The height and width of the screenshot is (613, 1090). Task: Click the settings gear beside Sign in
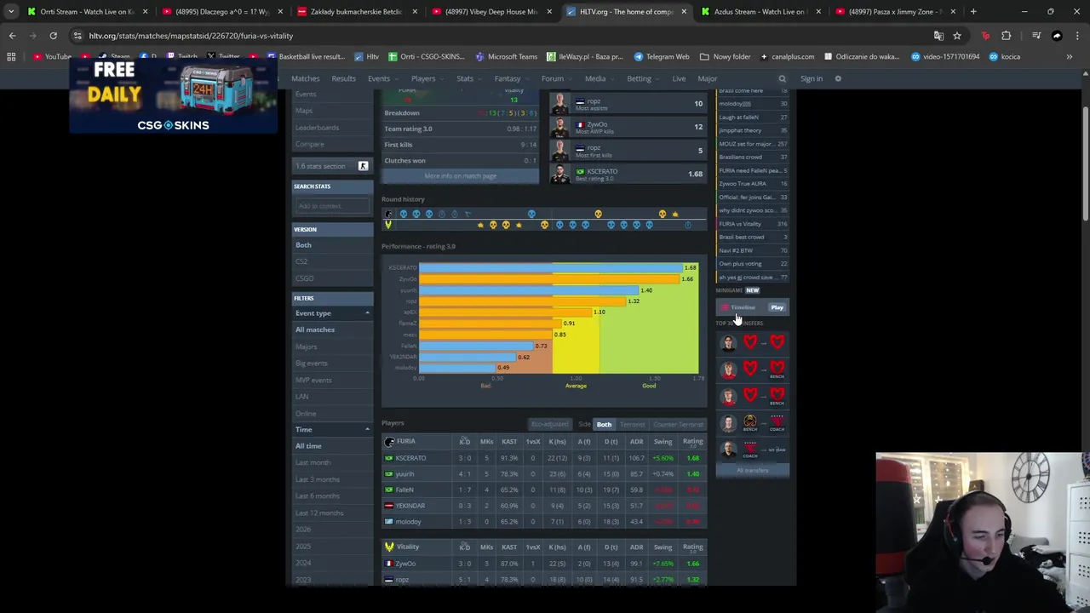(x=838, y=78)
